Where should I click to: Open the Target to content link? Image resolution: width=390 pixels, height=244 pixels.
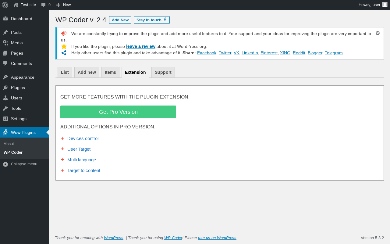coord(84,170)
